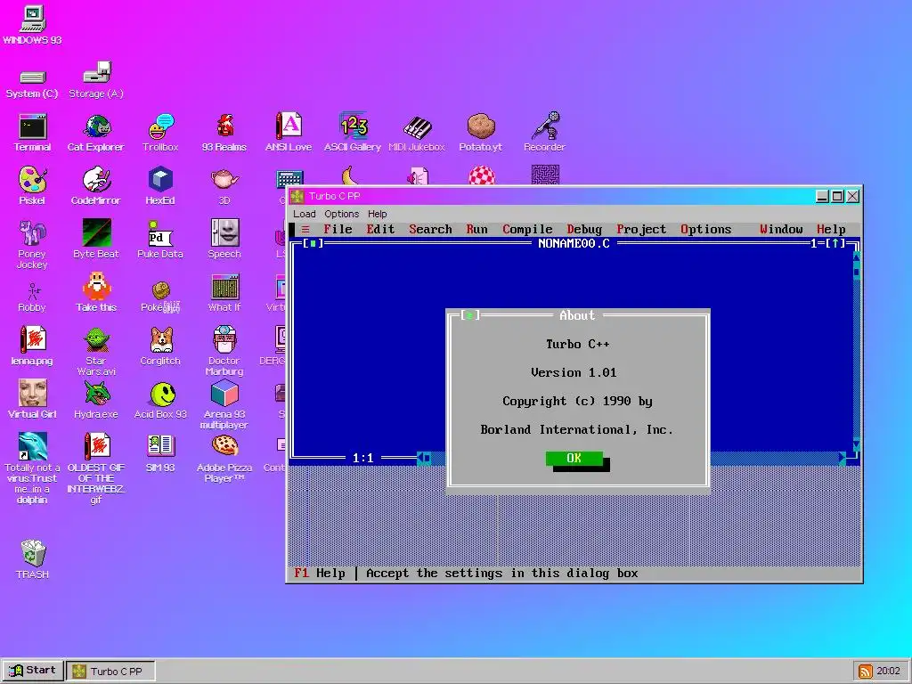Click F1 Help in the status line
This screenshot has height=684, width=912.
320,573
